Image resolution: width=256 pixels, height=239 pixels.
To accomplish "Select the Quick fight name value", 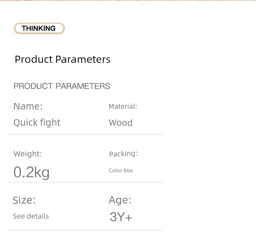I will pos(37,122).
